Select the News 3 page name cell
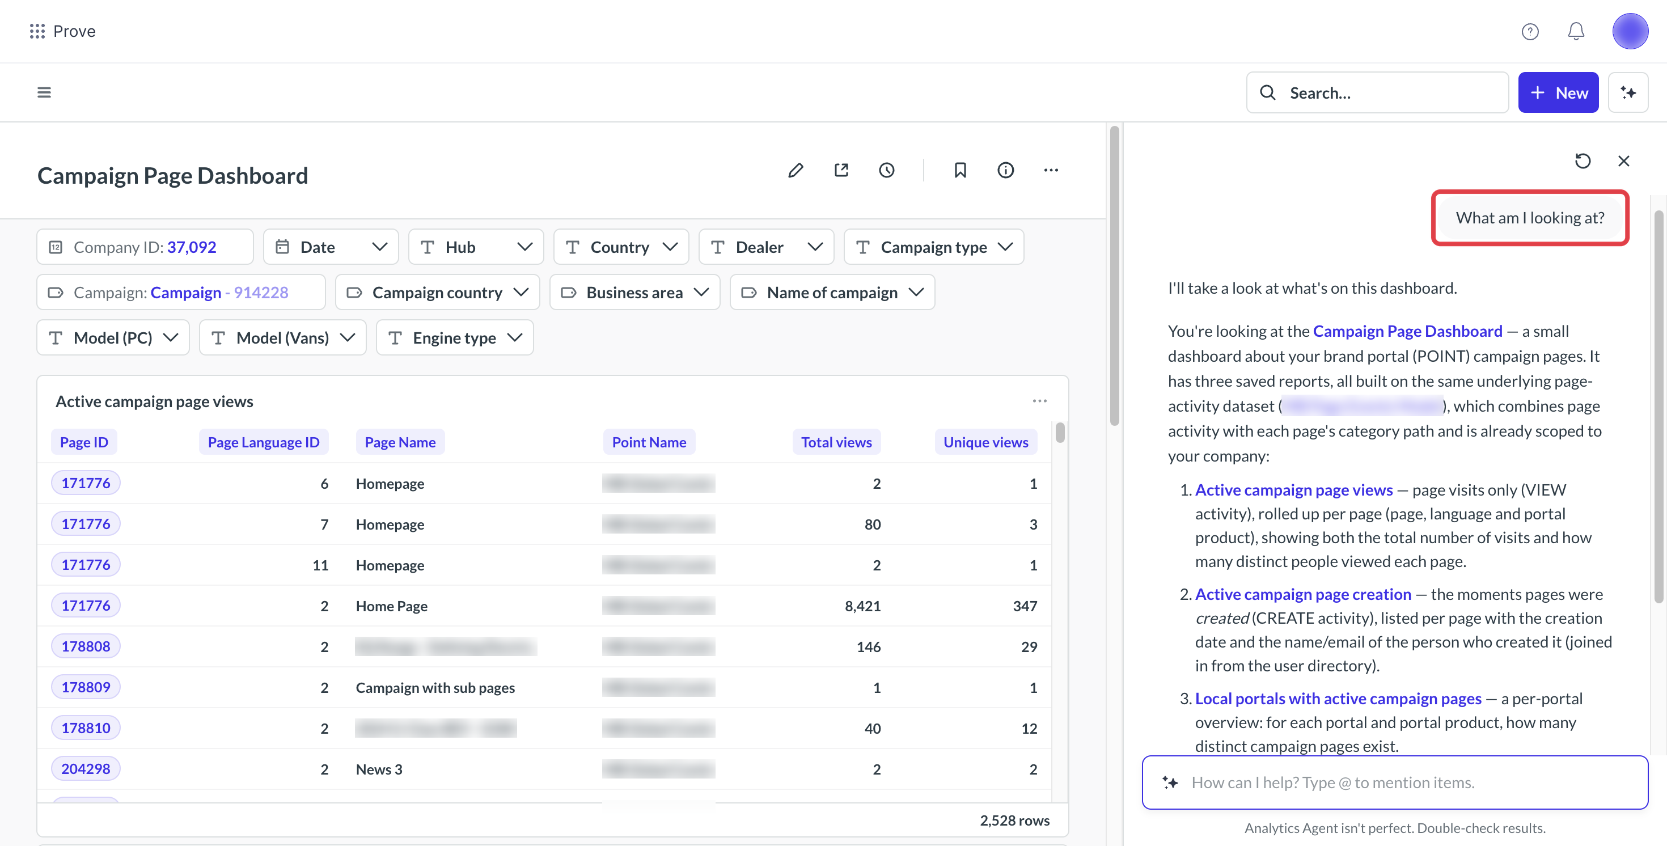This screenshot has width=1667, height=846. tap(379, 769)
